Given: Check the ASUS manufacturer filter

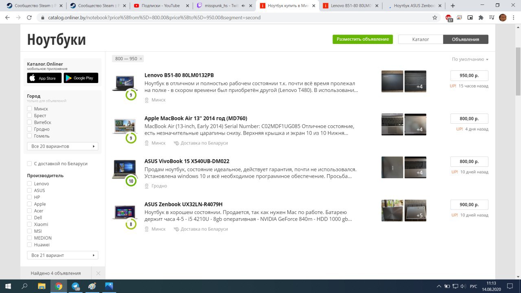Looking at the screenshot, I should point(29,190).
